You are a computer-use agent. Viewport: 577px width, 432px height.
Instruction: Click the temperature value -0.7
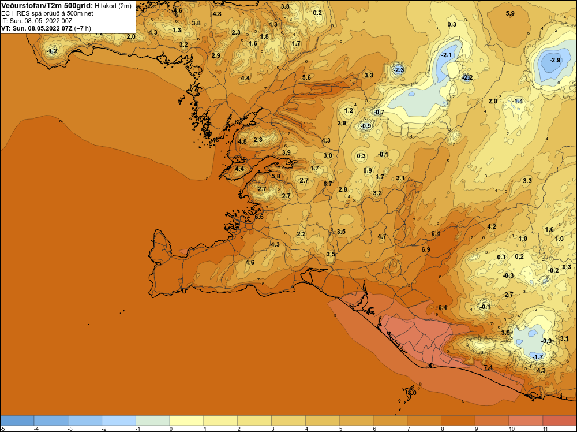click(x=379, y=112)
